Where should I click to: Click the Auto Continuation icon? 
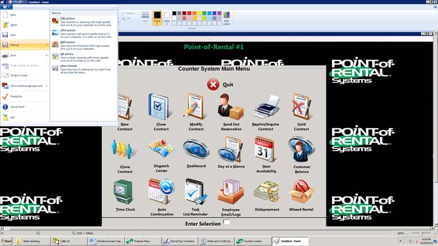tap(161, 192)
